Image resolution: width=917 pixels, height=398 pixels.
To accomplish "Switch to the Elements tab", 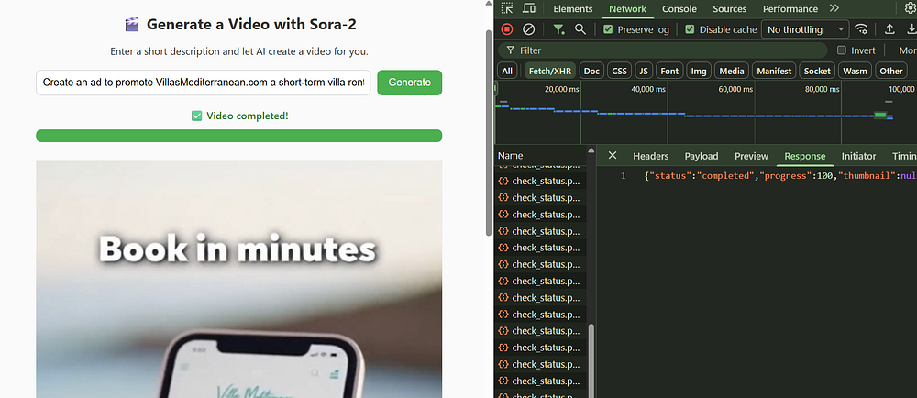I will [x=572, y=9].
